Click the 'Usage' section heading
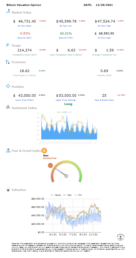Viewport: 136px width, 258px height. coord(16,46)
